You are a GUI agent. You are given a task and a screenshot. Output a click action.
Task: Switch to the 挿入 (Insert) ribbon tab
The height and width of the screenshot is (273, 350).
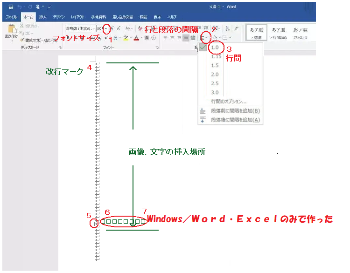tap(43, 16)
